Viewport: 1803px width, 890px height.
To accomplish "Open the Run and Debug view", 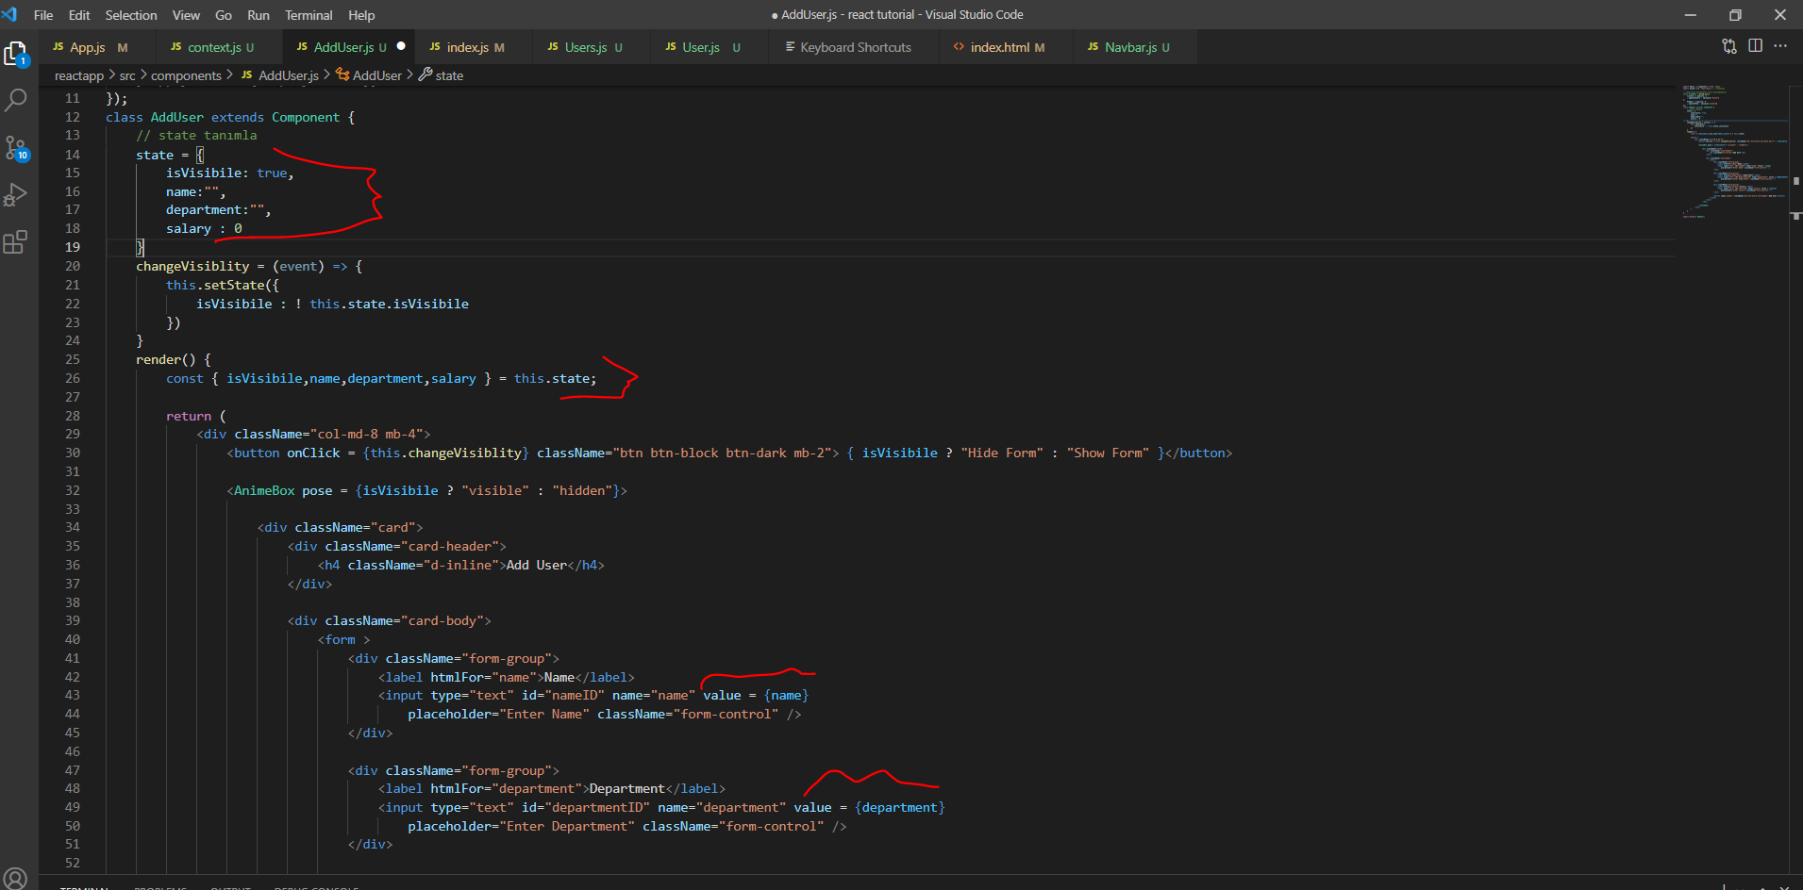I will click(x=16, y=195).
